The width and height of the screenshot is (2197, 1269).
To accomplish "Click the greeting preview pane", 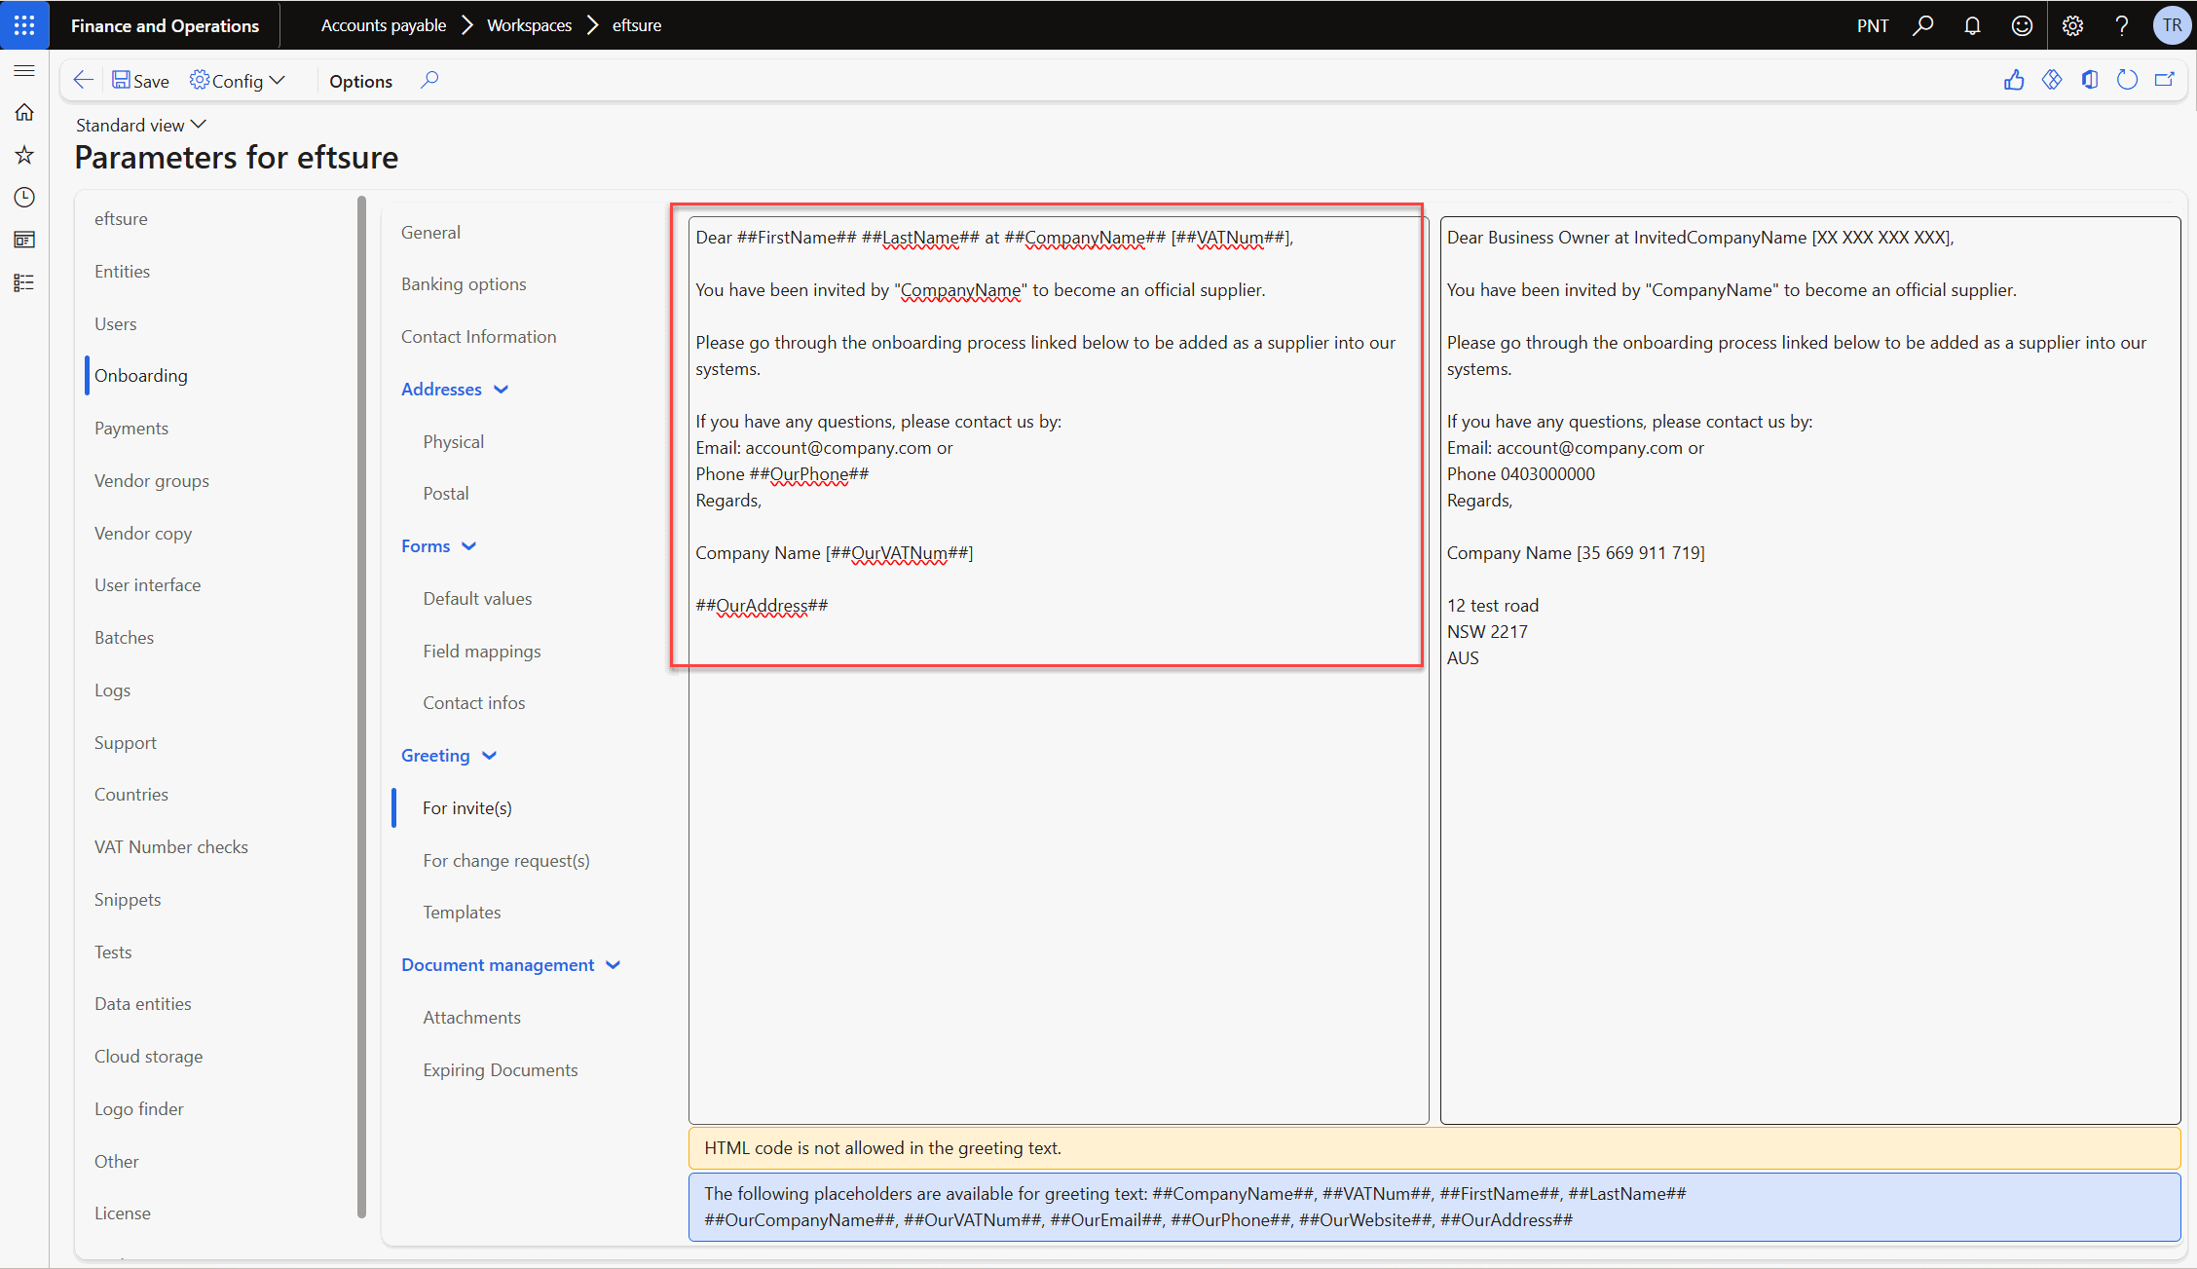I will [1810, 670].
